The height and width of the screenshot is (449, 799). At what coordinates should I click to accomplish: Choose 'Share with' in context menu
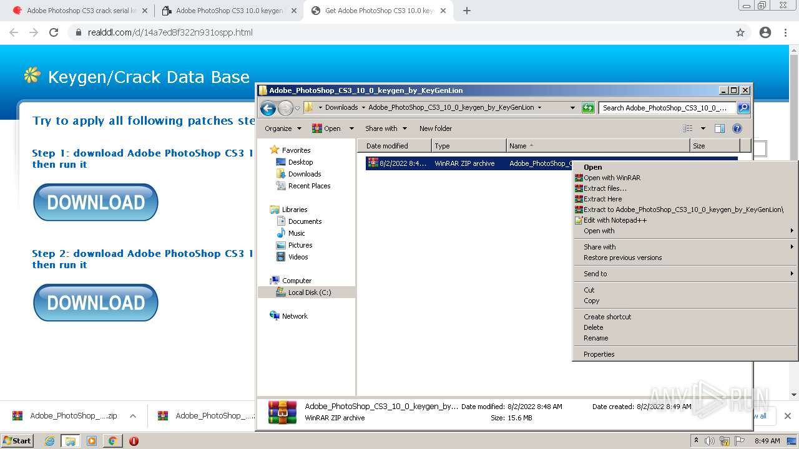685,247
